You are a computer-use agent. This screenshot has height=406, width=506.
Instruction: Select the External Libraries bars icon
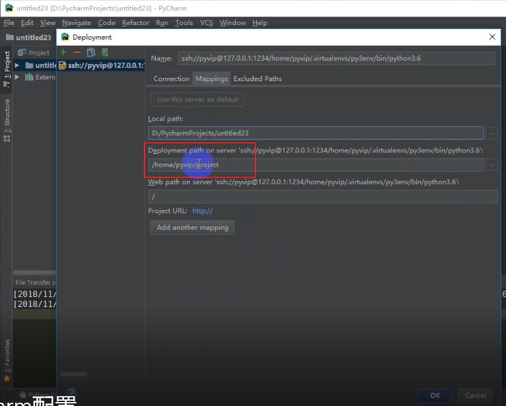29,77
